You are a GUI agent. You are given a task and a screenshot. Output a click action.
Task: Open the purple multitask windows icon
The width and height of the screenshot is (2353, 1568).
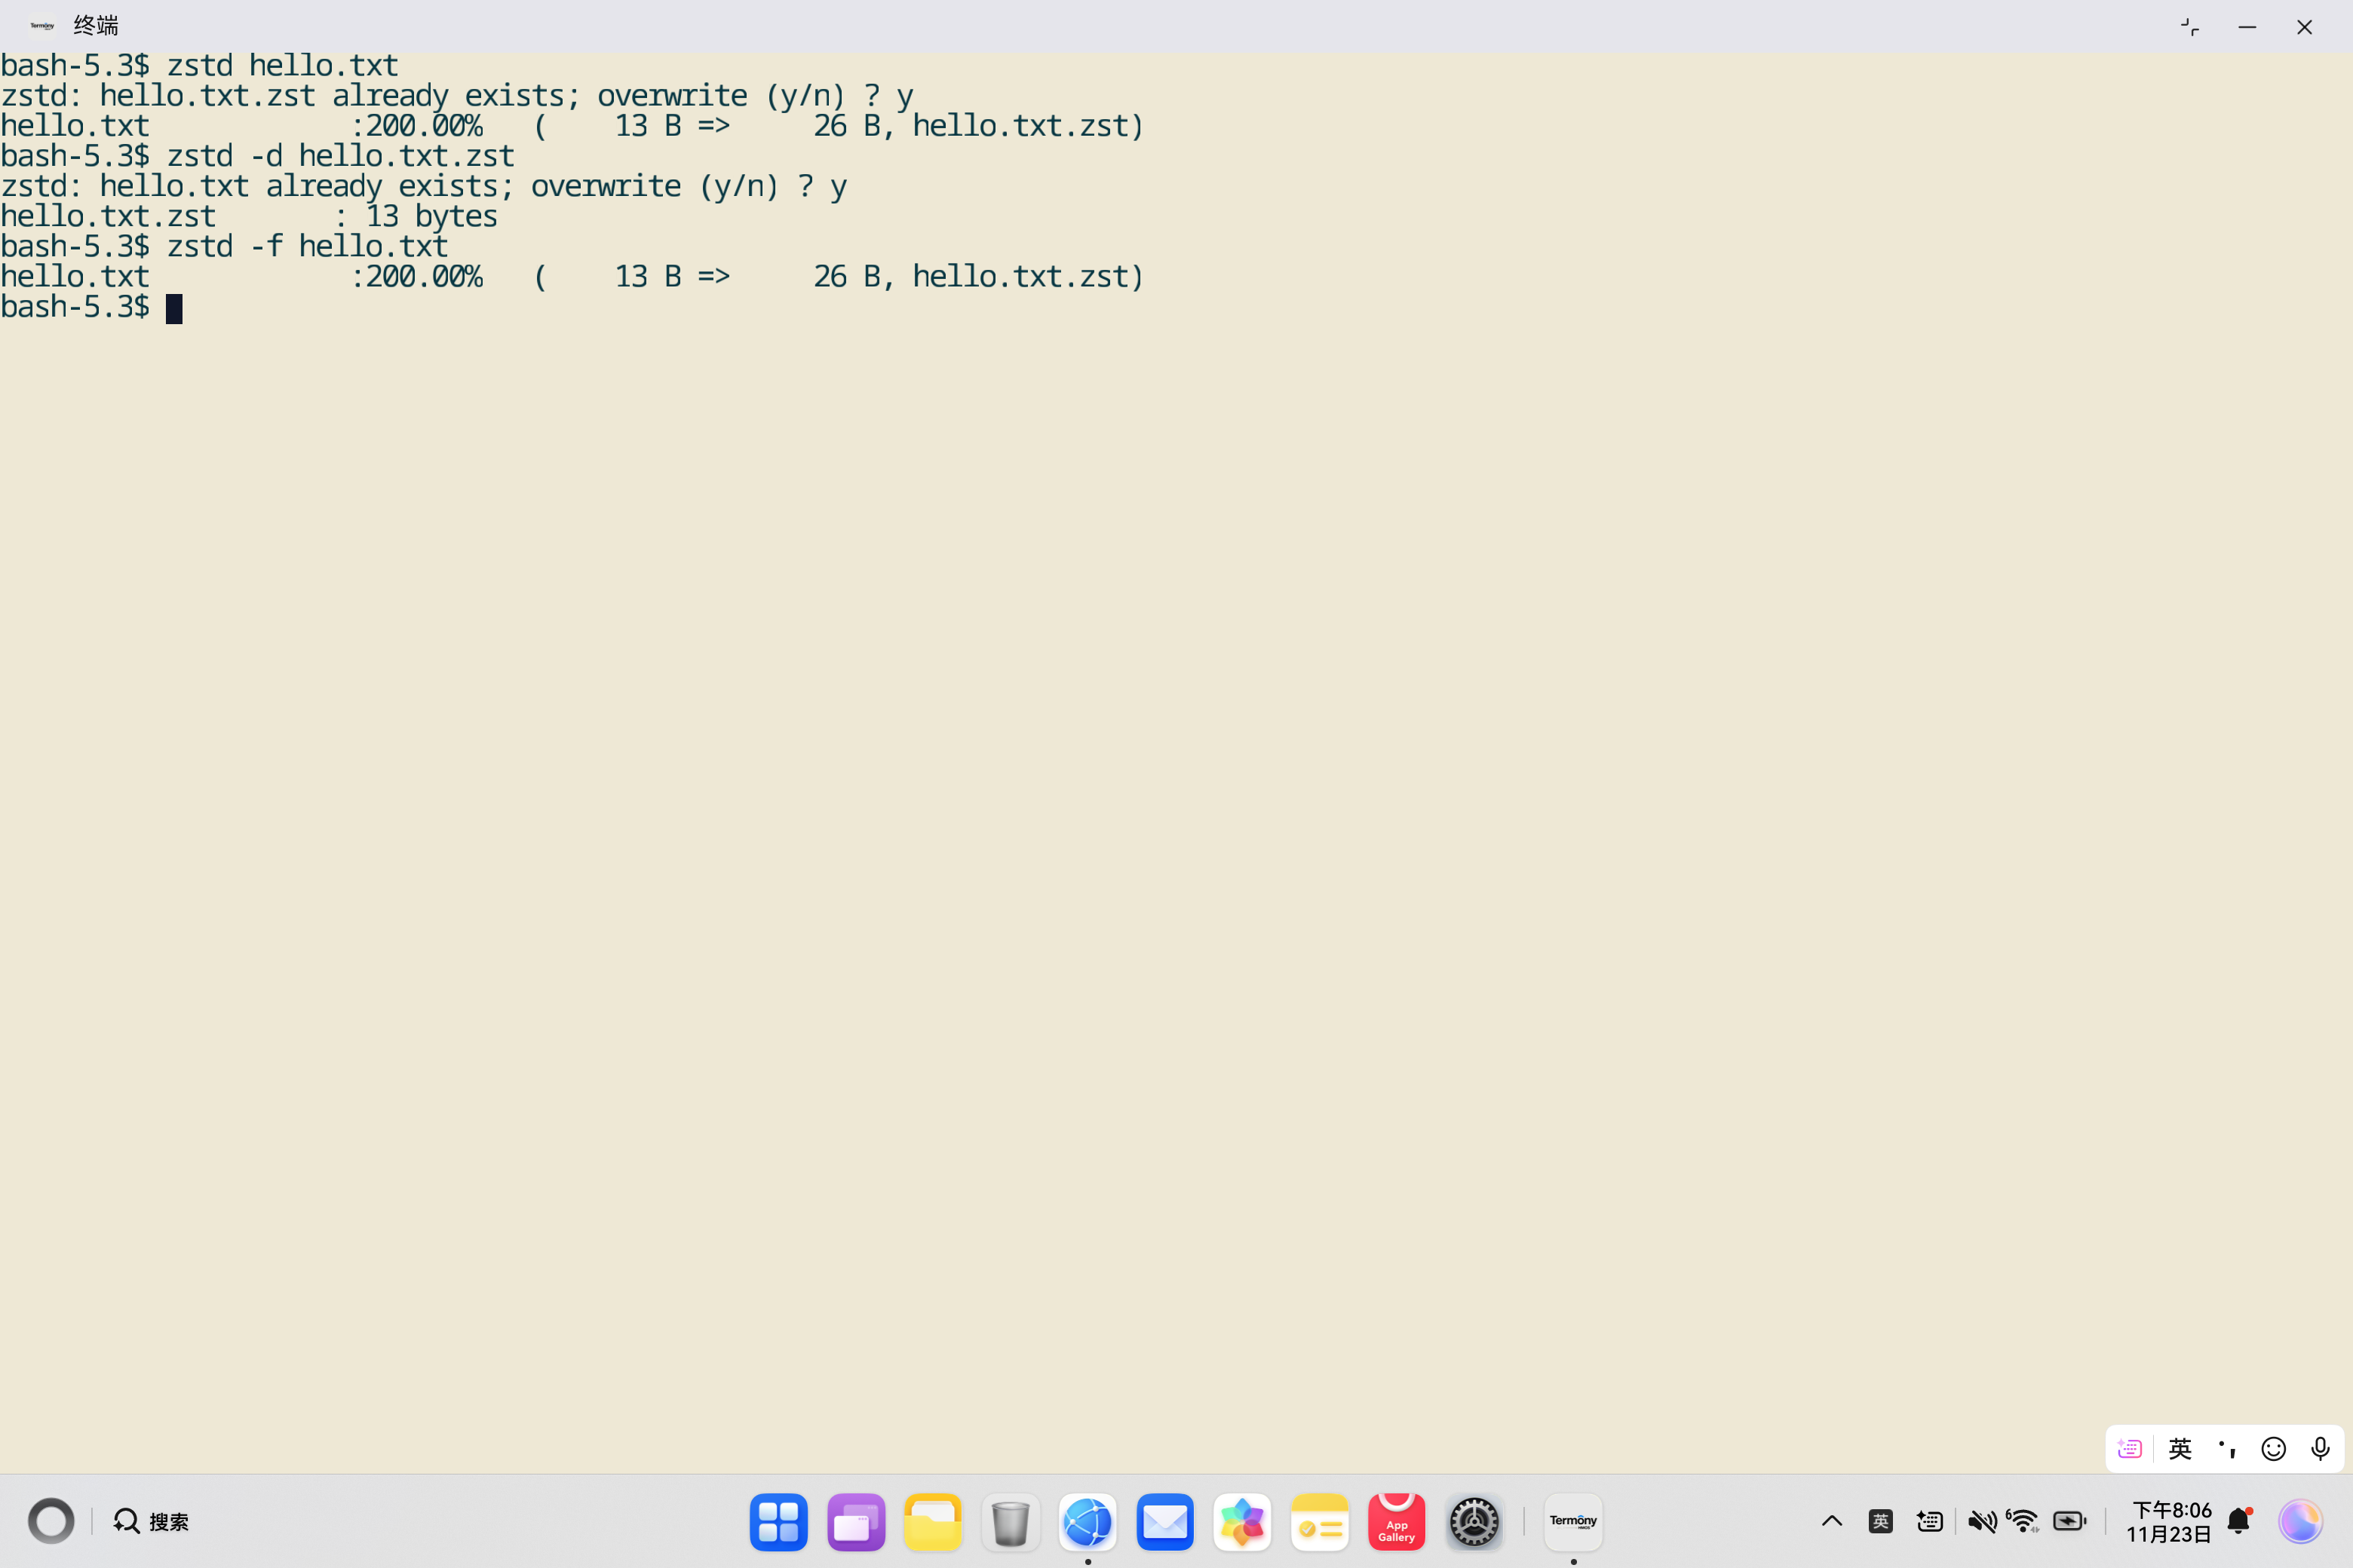855,1522
